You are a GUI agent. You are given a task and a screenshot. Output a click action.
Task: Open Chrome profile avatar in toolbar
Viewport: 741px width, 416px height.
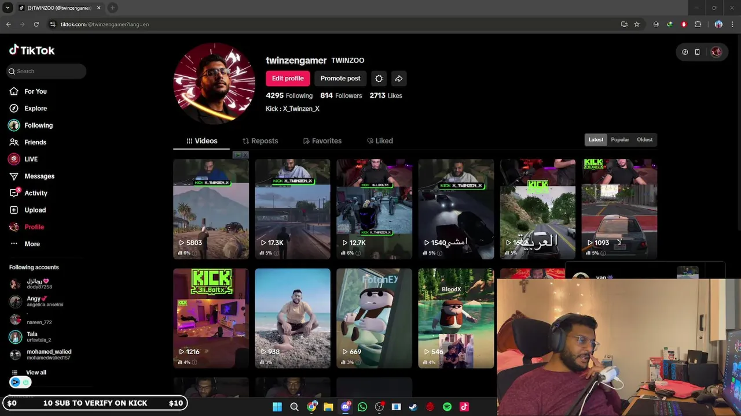pyautogui.click(x=718, y=24)
